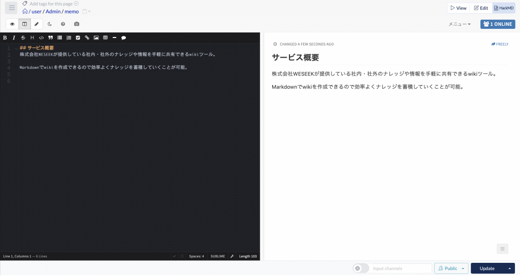Collapse the heading fold arrow on line 1
520x276 pixels.
[x=16, y=48]
